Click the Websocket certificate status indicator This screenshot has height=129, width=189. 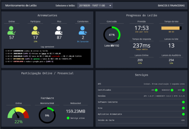tap(172, 90)
